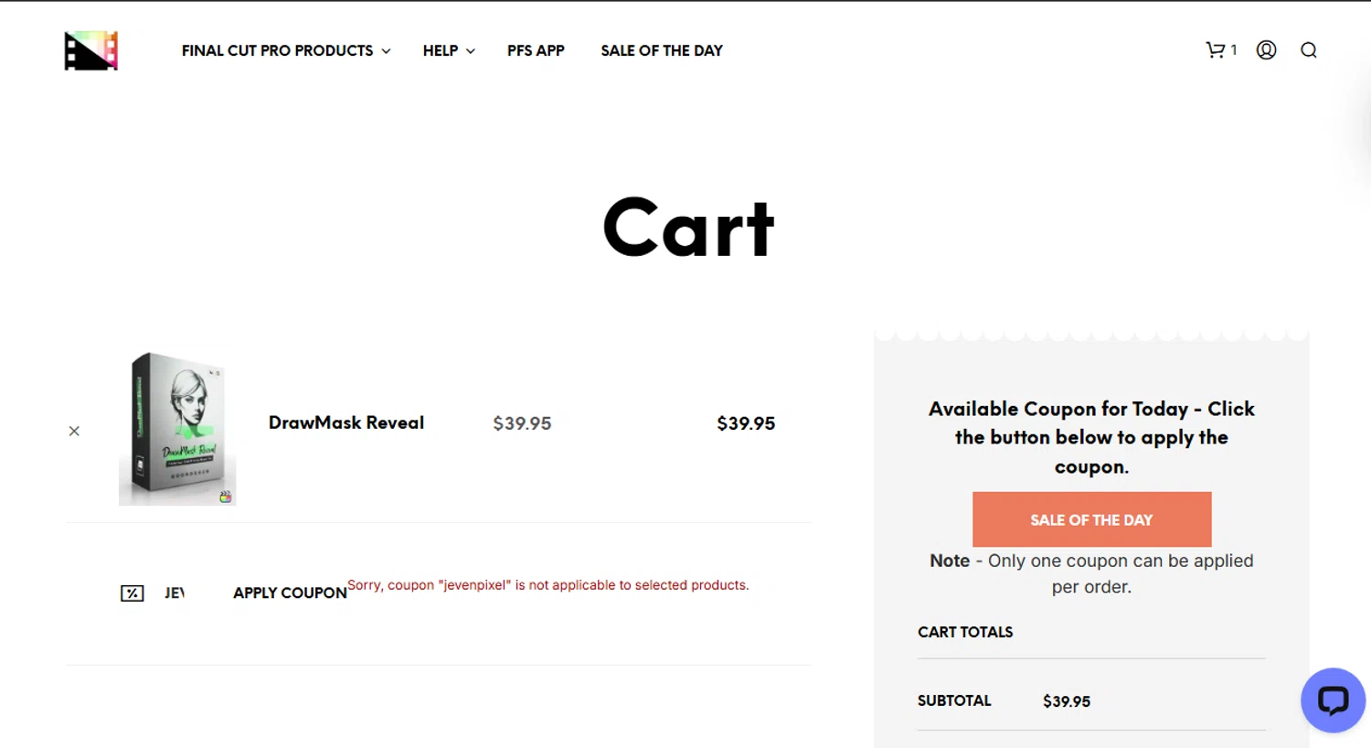This screenshot has width=1371, height=748.
Task: Click the coupon percent tag icon
Action: [133, 593]
